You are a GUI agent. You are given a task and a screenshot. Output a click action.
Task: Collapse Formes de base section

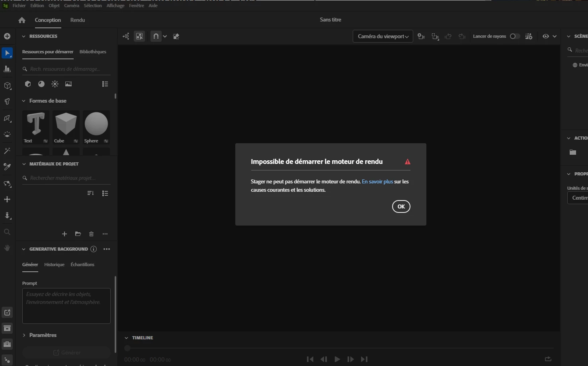click(x=23, y=101)
